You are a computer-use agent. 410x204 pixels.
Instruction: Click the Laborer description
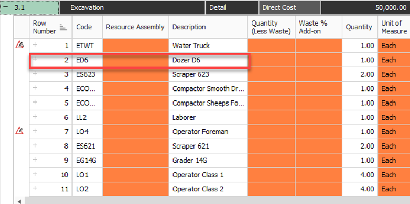184,117
